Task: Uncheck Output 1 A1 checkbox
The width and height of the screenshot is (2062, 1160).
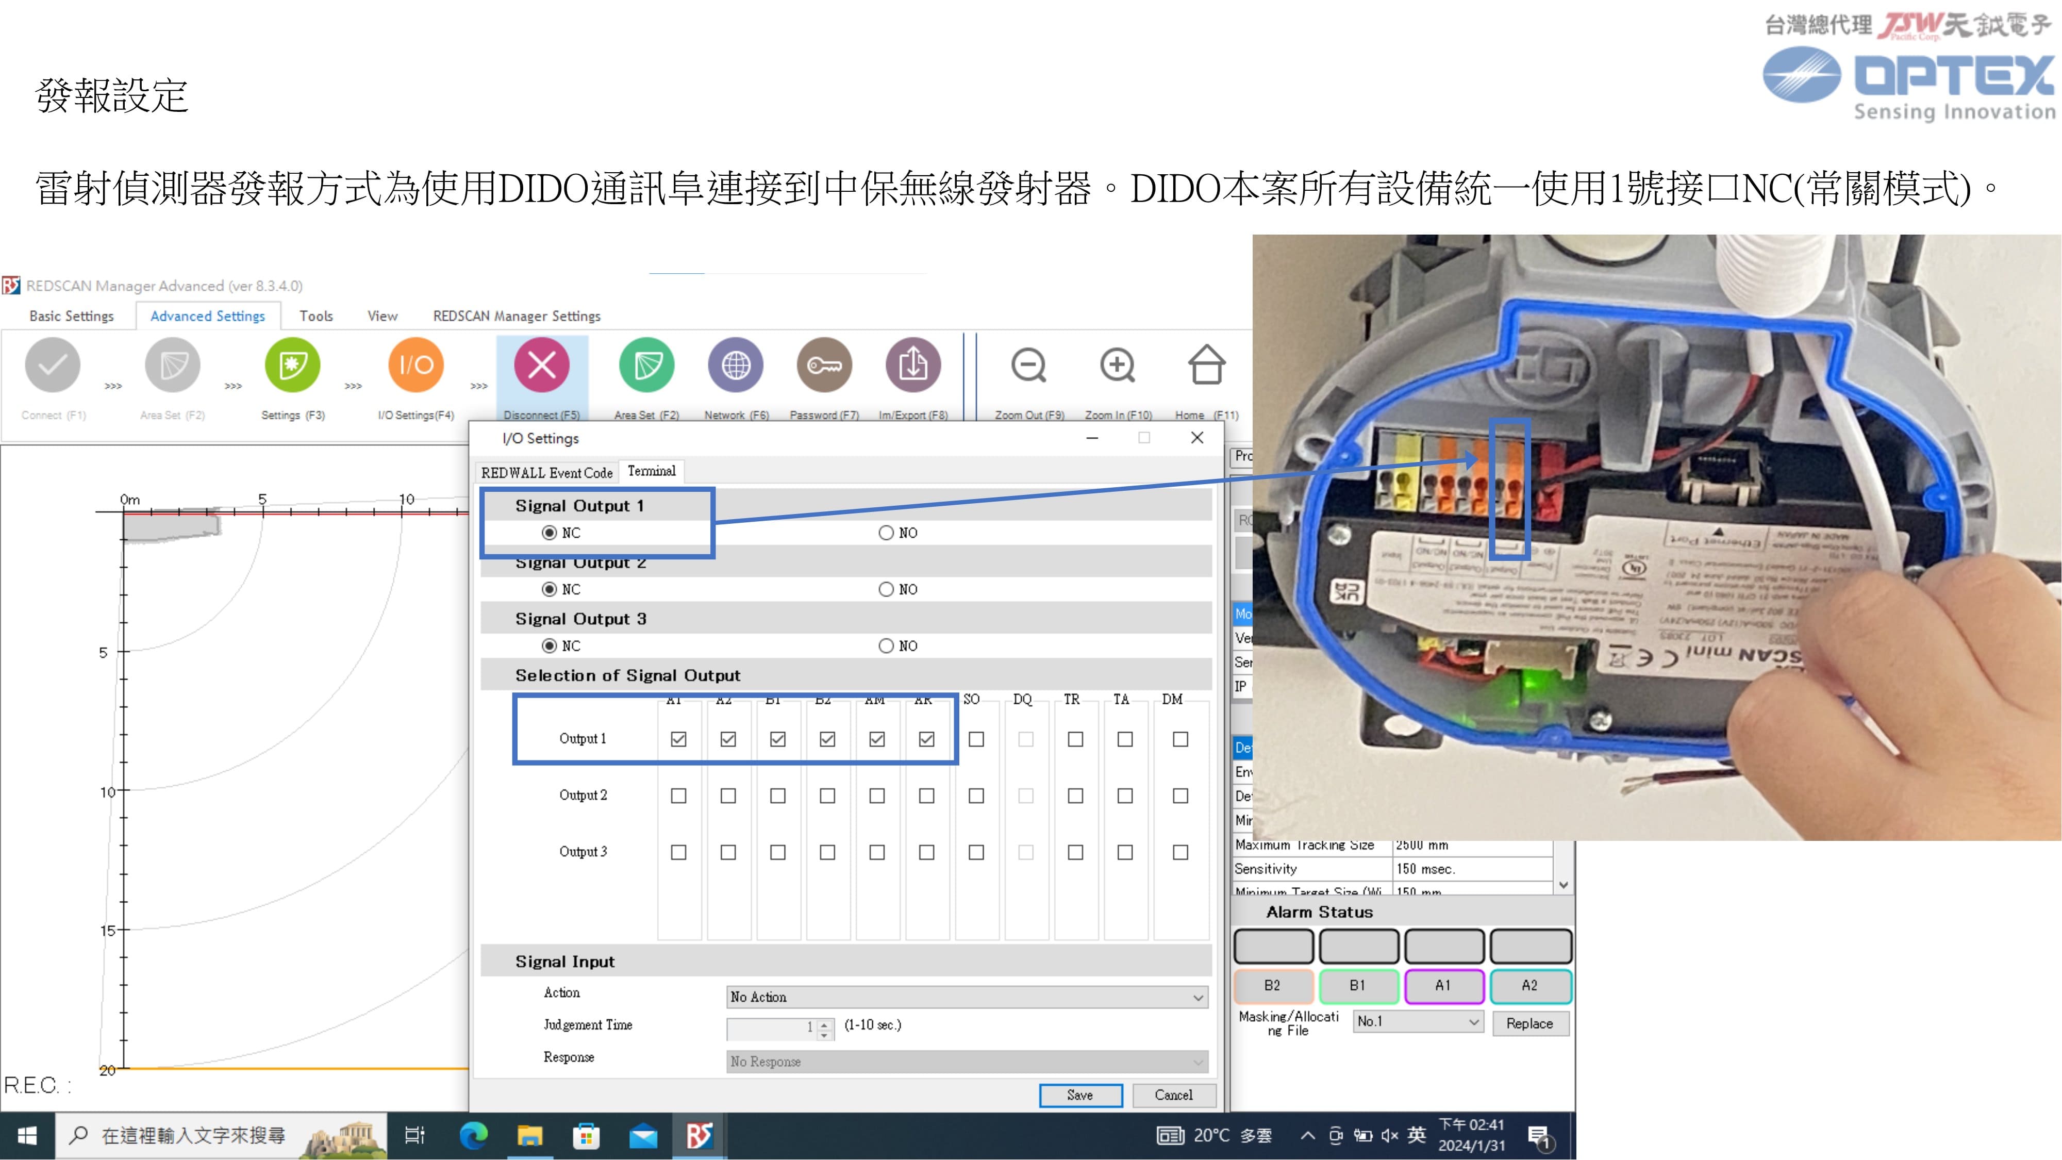Action: pyautogui.click(x=679, y=739)
